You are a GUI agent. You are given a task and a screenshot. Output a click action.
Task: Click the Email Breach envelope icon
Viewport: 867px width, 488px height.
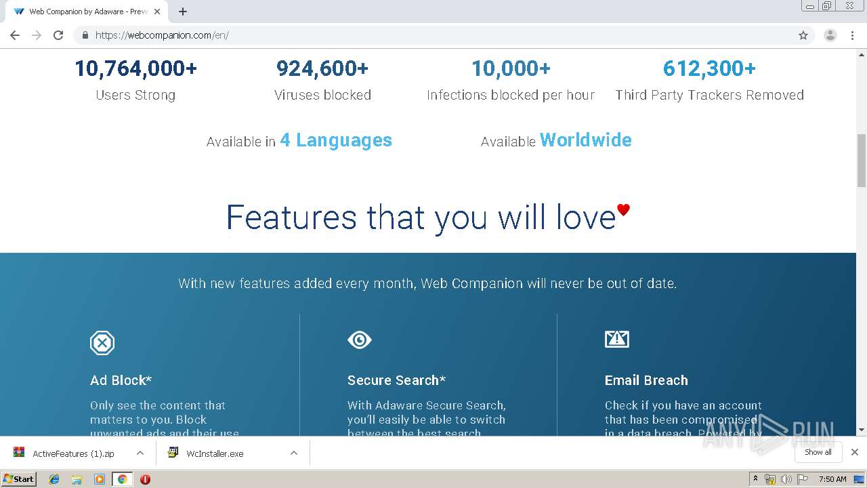coord(617,339)
